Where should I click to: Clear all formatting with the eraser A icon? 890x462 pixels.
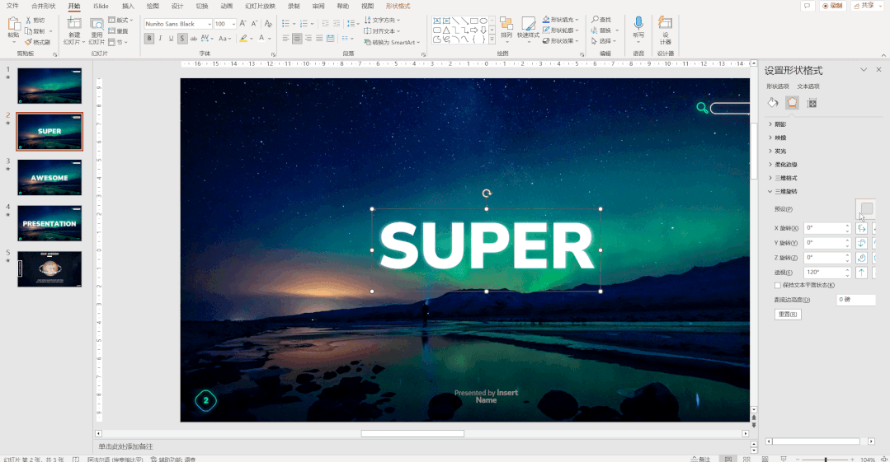point(268,23)
